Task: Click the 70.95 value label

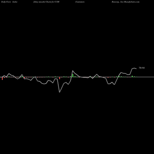Action: click(x=142, y=68)
